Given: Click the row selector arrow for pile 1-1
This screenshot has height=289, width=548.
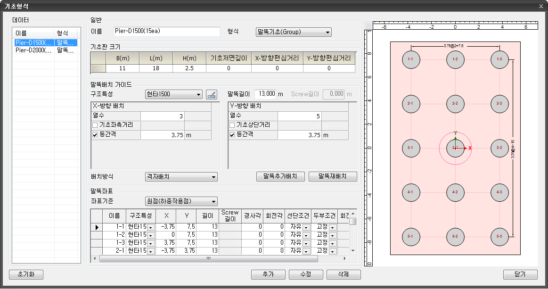Looking at the screenshot, I should pos(97,227).
